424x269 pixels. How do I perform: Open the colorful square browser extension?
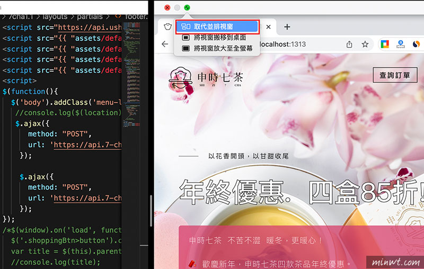click(385, 44)
